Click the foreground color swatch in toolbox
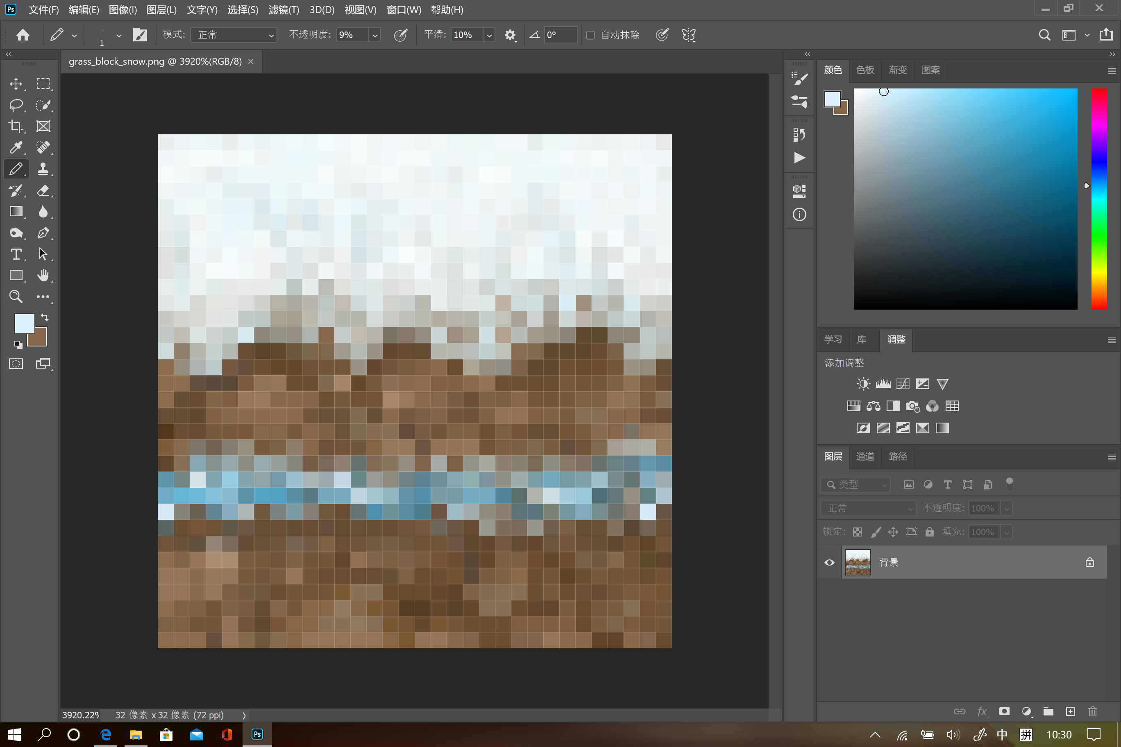Screen dimensions: 1121x747 24,324
